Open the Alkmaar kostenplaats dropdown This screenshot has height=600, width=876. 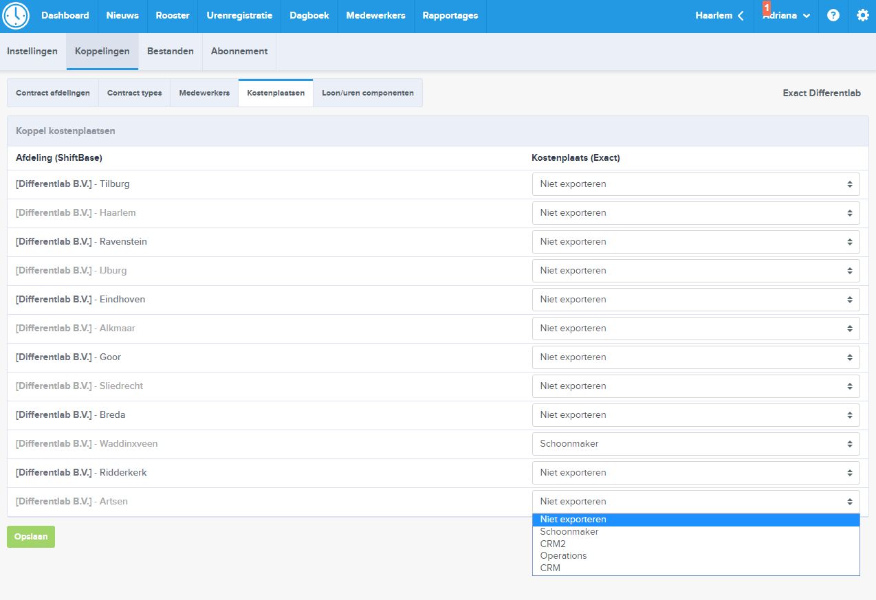pyautogui.click(x=696, y=329)
